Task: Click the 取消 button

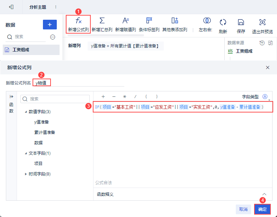Action: click(243, 209)
